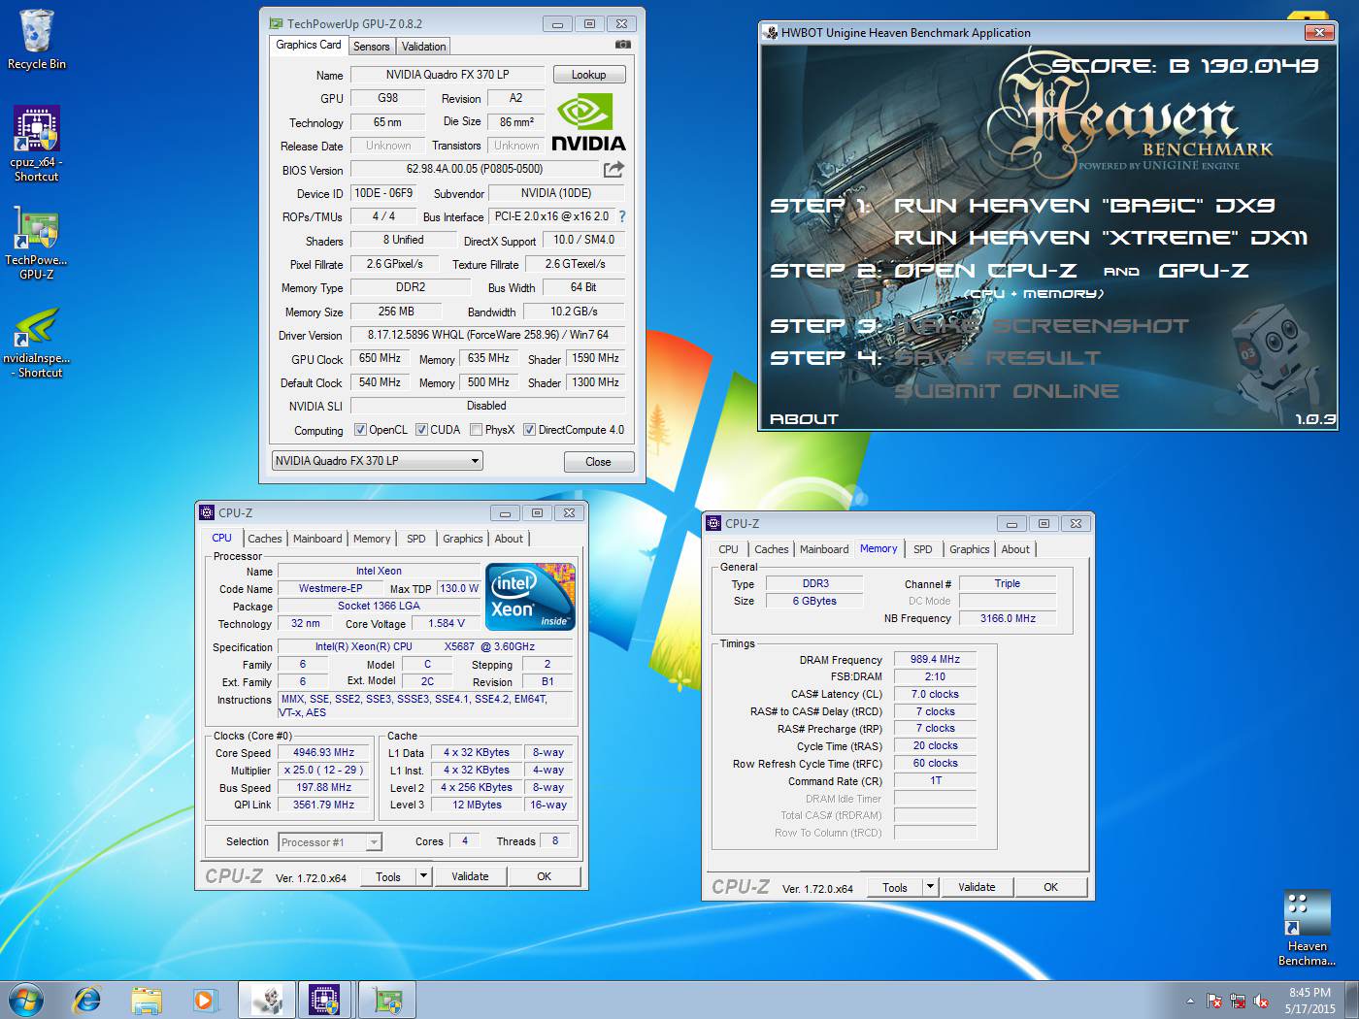This screenshot has width=1359, height=1019.
Task: Click the GPU-Z screenshot camera icon
Action: coord(623,45)
